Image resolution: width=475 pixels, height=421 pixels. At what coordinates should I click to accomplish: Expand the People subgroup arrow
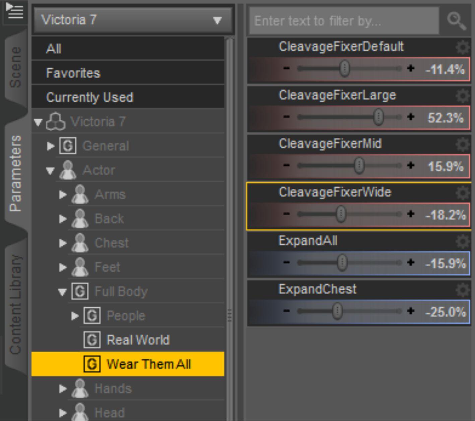75,316
